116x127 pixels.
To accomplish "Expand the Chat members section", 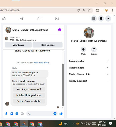I will (x=89, y=68).
